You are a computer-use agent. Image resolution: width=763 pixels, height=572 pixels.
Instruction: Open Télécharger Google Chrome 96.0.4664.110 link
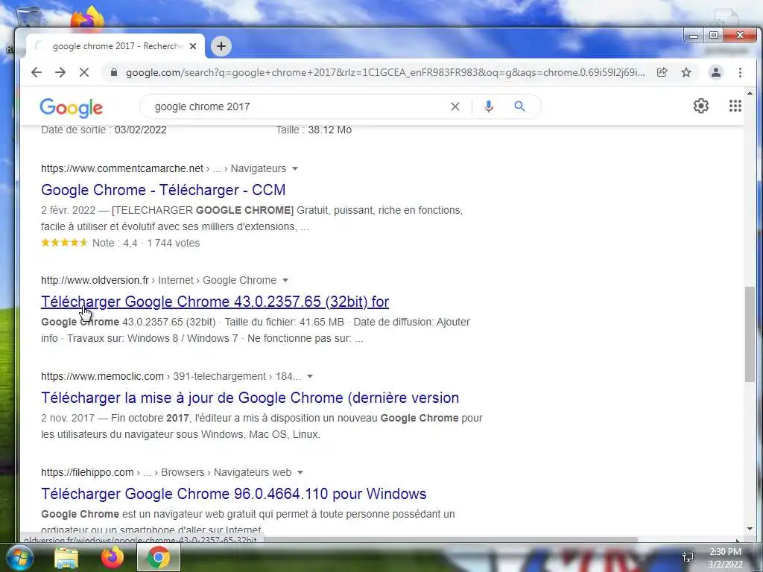click(x=233, y=494)
